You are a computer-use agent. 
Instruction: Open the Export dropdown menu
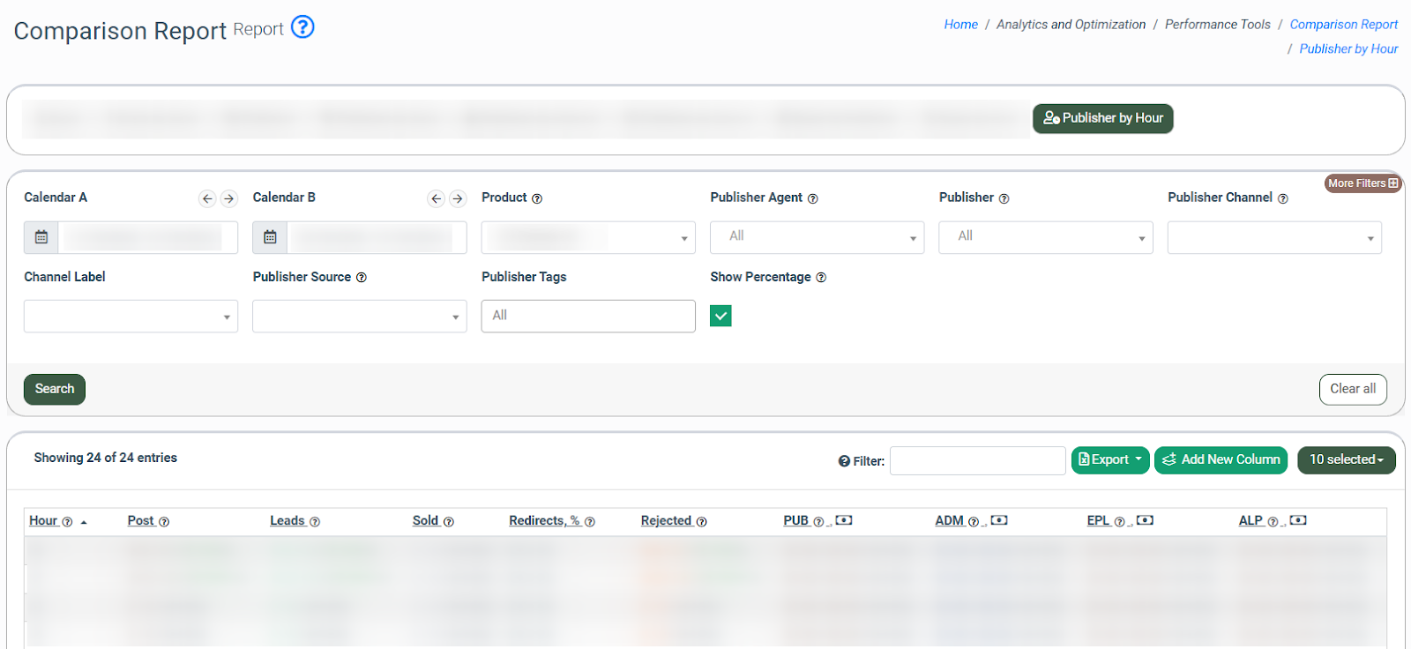[x=1109, y=459]
